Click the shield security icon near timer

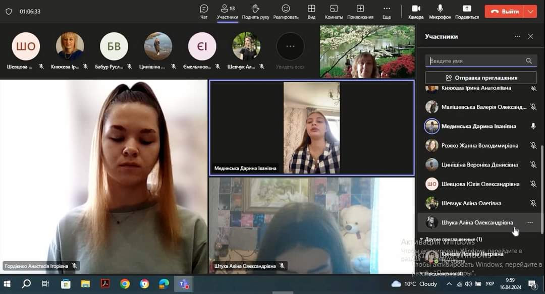point(9,12)
